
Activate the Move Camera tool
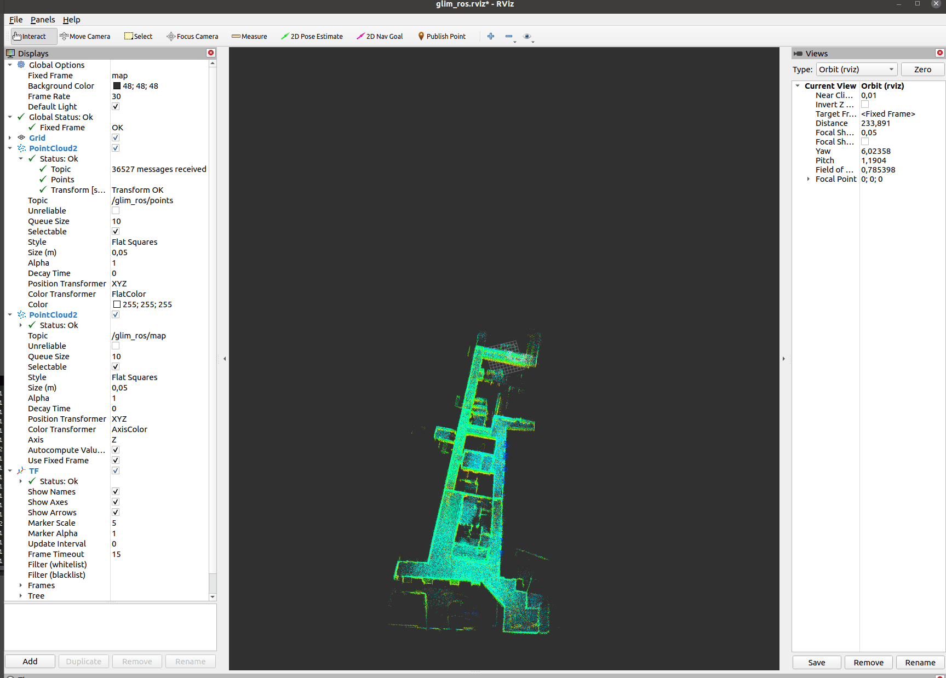click(x=85, y=37)
